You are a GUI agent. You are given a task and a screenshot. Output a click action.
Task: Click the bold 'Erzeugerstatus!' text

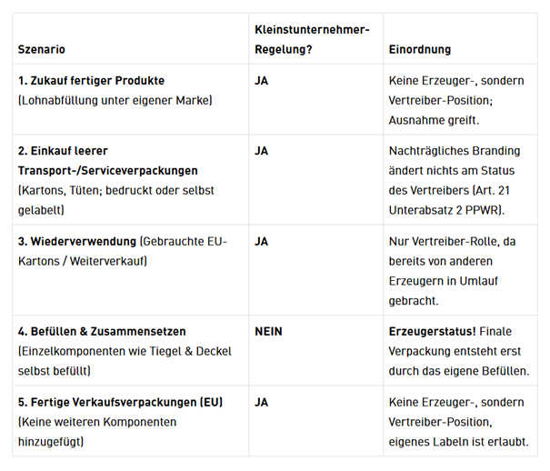[432, 331]
